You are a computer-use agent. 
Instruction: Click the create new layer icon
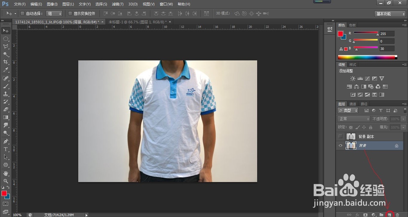(x=390, y=215)
